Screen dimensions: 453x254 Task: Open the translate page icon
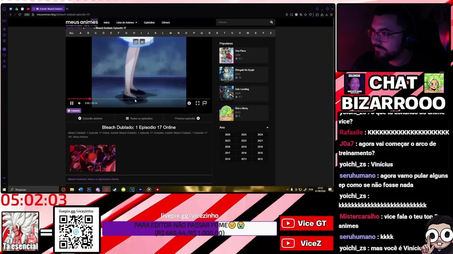click(301, 14)
